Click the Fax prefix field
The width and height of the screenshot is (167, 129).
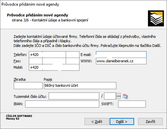tap(36, 61)
